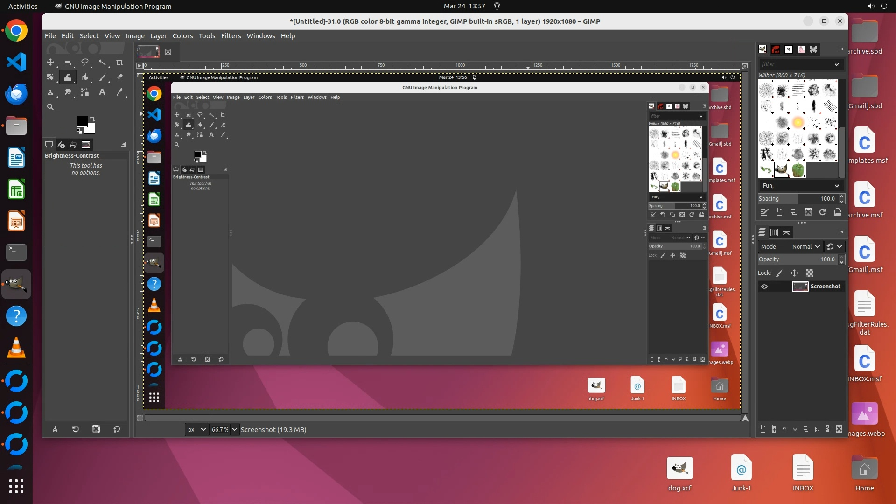Select the Eraser tool
The height and width of the screenshot is (504, 896).
[x=119, y=77]
